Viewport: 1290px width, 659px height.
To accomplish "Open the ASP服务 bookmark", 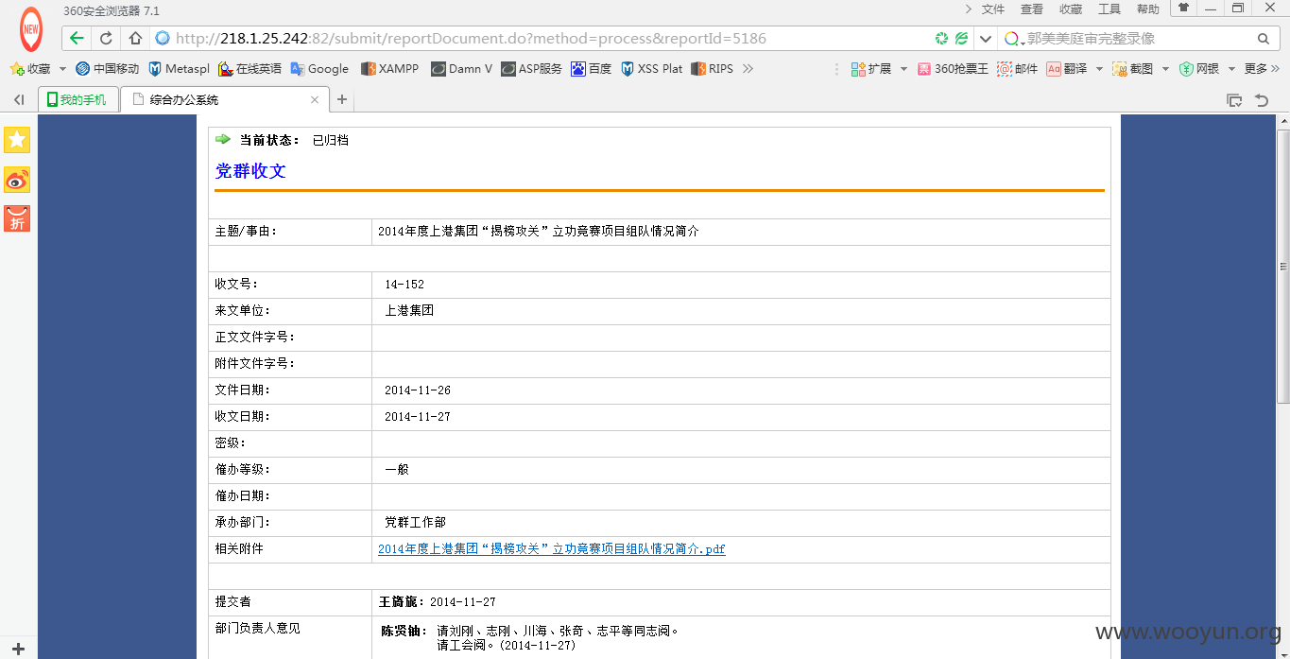I will click(x=531, y=69).
